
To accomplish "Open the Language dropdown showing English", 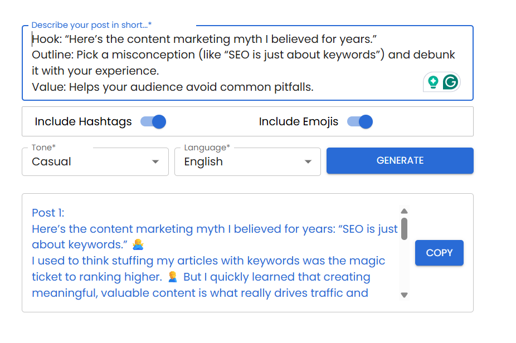I will coord(247,161).
